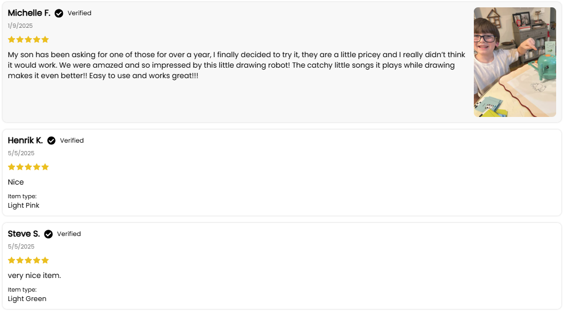The image size is (564, 311).
Task: Click the Light Green item type text
Action: (27, 299)
